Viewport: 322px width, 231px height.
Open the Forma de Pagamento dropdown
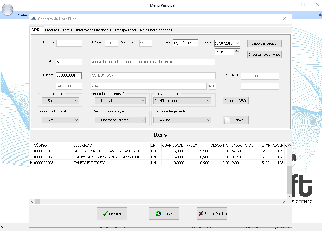pos(182,120)
